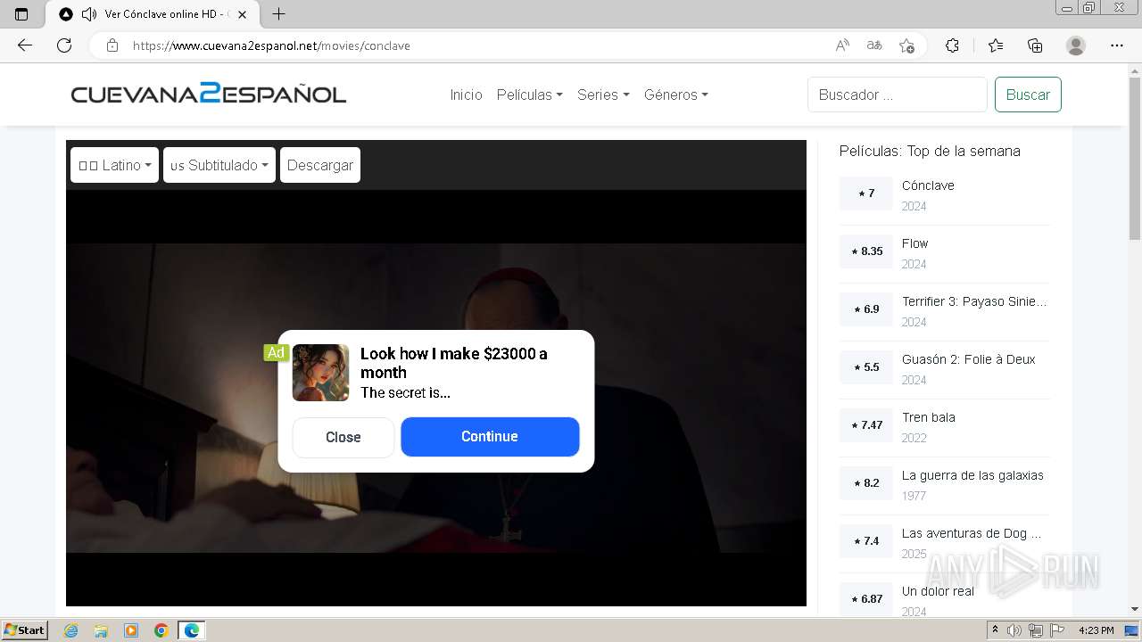Expand the Géneros dropdown menu

click(675, 95)
